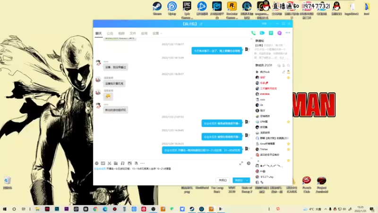Screen dimensions: 378x213
Task: Open more input tools via the three dots
Action: [143, 163]
